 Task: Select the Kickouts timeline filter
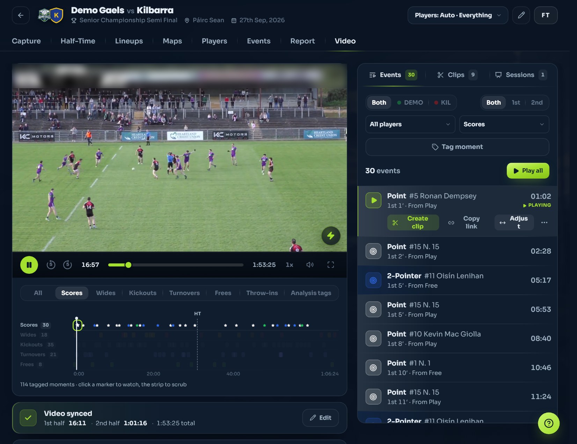pos(143,293)
